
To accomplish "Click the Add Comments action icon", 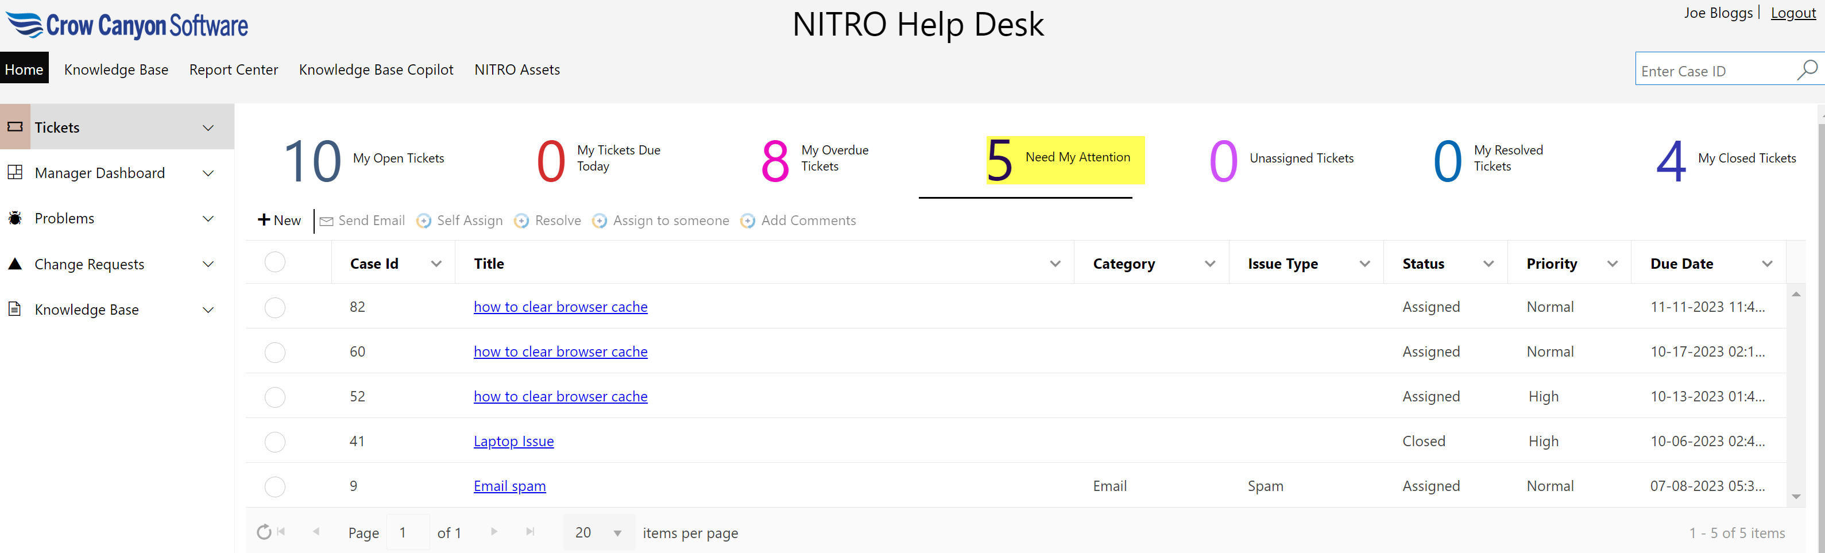I will (x=748, y=222).
